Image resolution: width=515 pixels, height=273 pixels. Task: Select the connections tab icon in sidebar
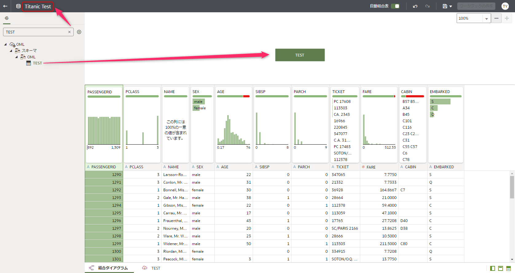pyautogui.click(x=7, y=18)
